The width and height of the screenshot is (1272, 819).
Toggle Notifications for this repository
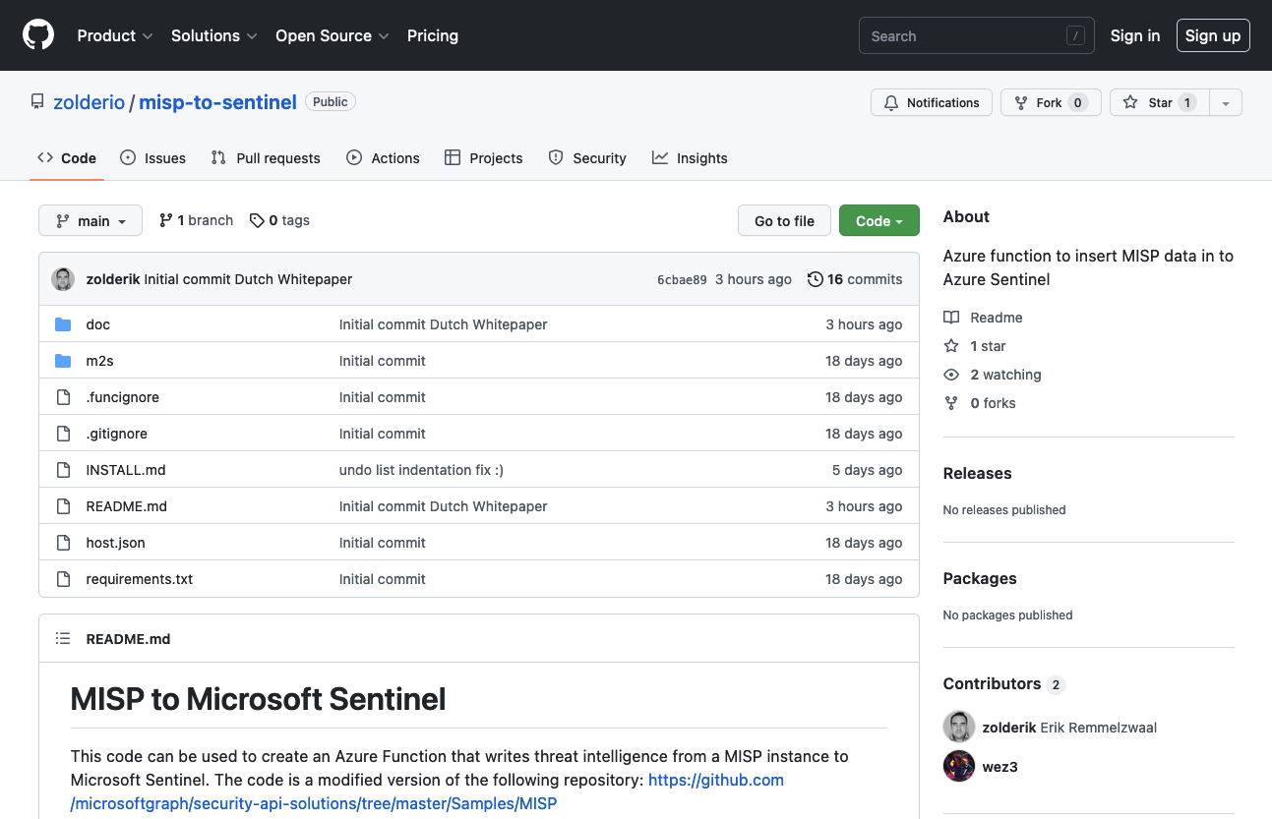931,103
